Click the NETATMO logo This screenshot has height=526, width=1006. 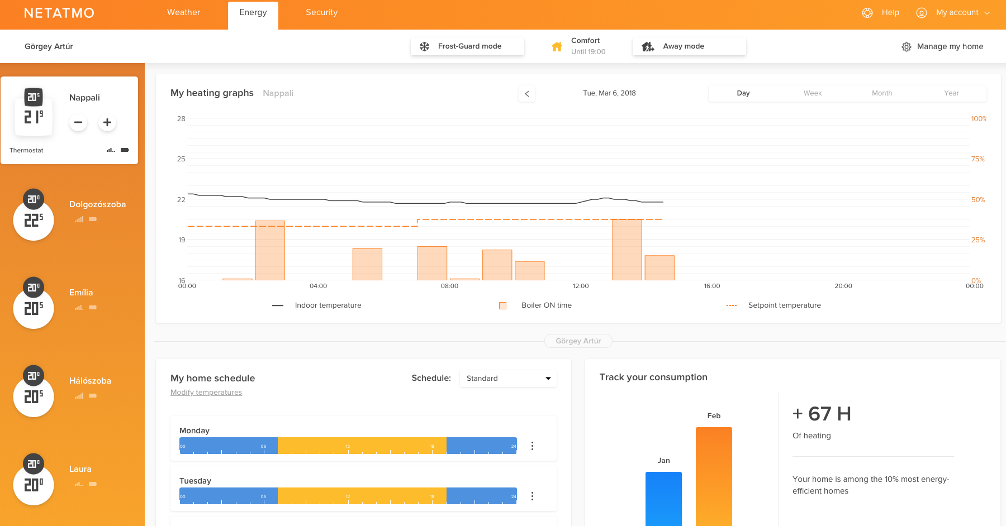tap(59, 13)
